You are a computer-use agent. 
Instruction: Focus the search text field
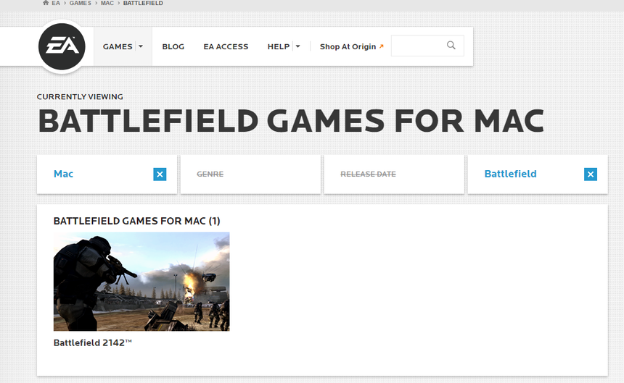pos(417,46)
